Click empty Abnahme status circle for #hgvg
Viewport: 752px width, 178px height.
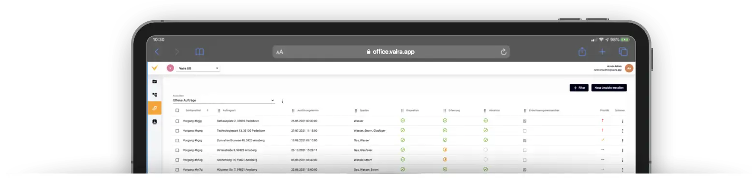pyautogui.click(x=486, y=150)
